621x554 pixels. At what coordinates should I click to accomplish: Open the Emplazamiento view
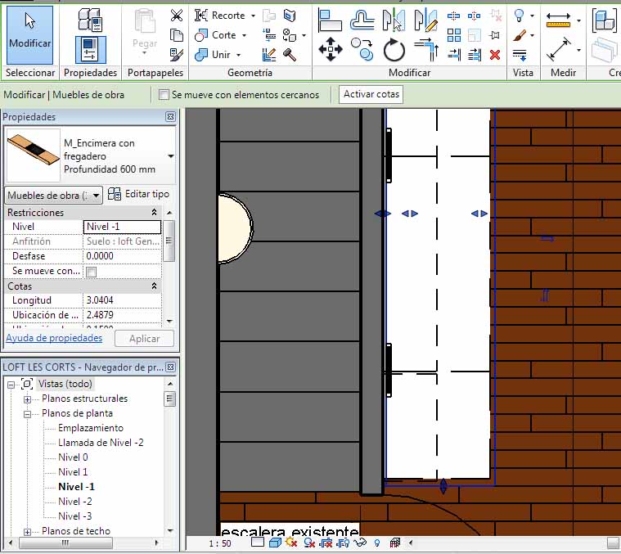(x=91, y=428)
